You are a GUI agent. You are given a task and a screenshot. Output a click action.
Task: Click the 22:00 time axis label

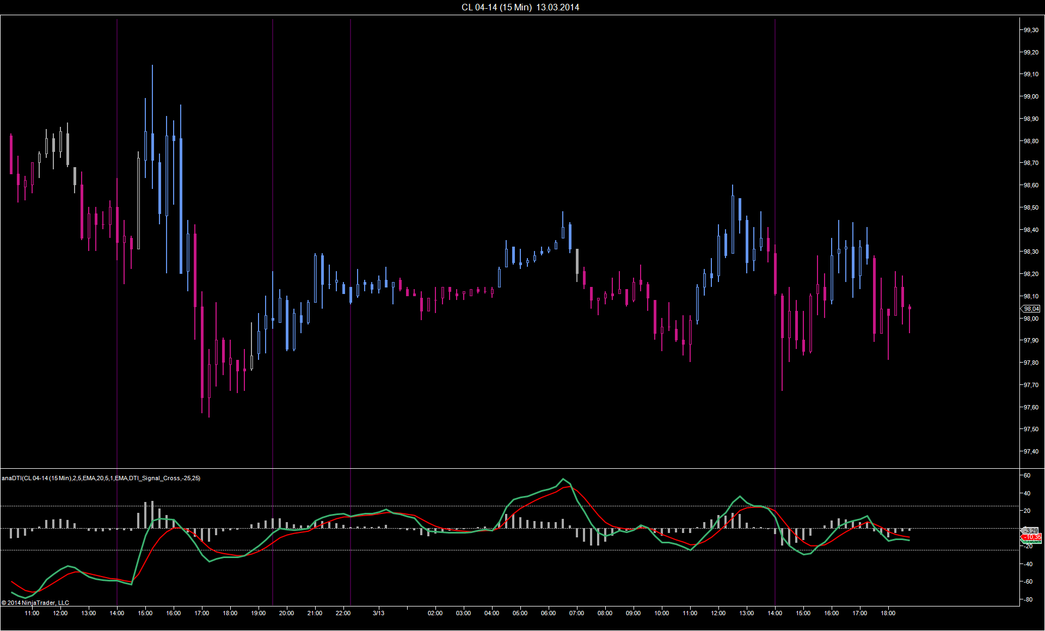coord(343,613)
